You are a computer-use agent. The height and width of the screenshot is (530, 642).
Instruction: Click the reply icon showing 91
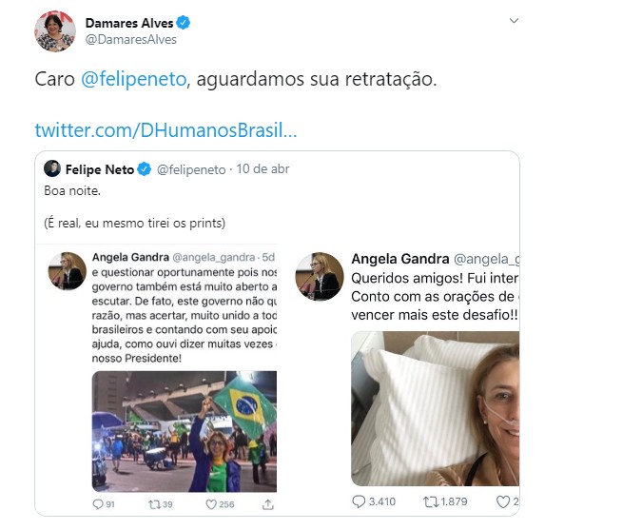pyautogui.click(x=98, y=504)
